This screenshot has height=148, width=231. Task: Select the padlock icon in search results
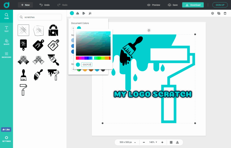[53, 30]
